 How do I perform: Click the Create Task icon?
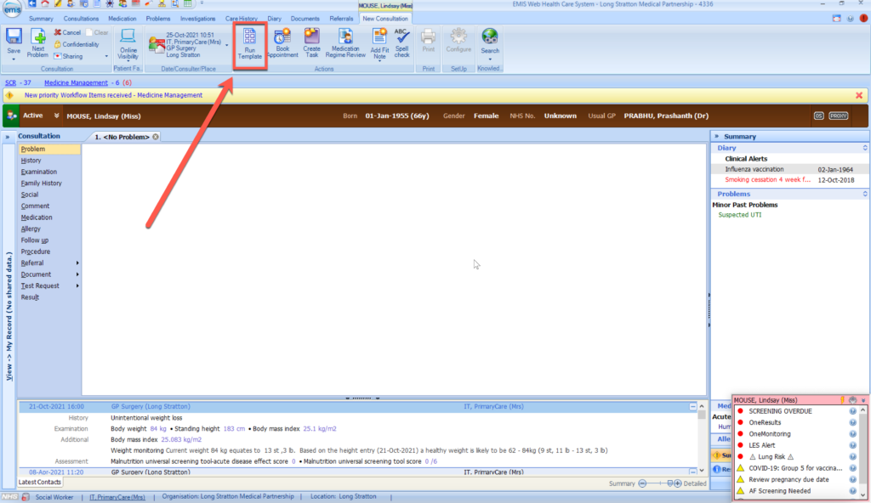tap(311, 42)
